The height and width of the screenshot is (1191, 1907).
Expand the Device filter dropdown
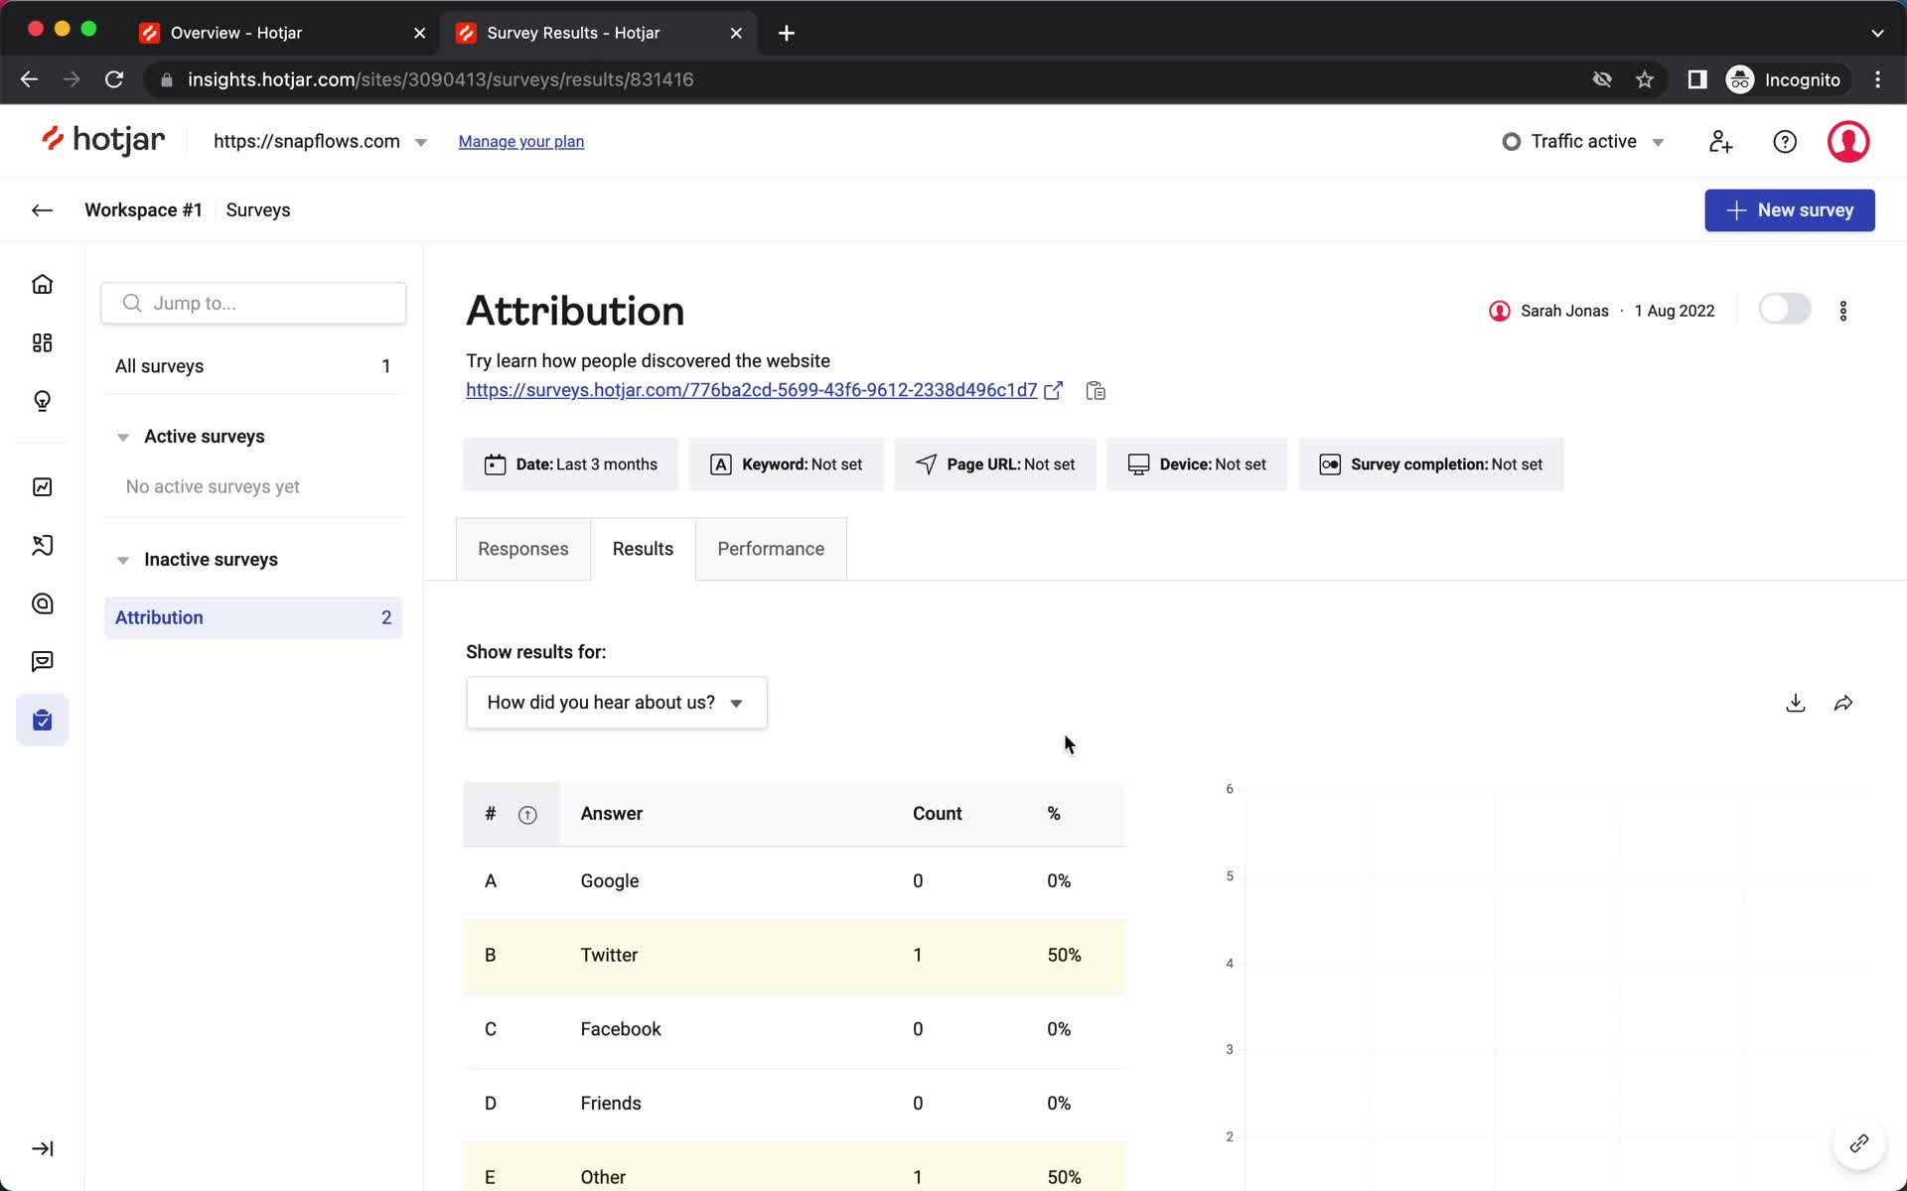coord(1195,463)
